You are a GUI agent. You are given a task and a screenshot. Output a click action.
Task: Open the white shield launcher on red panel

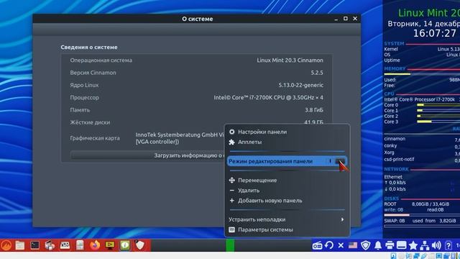(x=140, y=245)
